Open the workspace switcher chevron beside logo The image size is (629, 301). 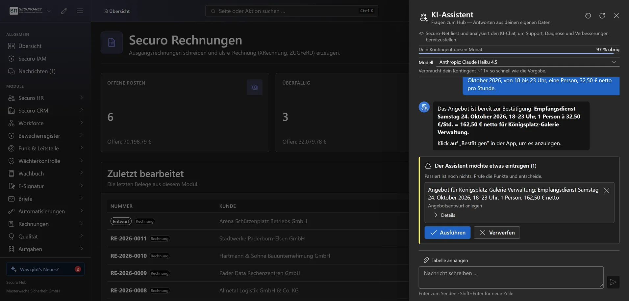tap(49, 11)
